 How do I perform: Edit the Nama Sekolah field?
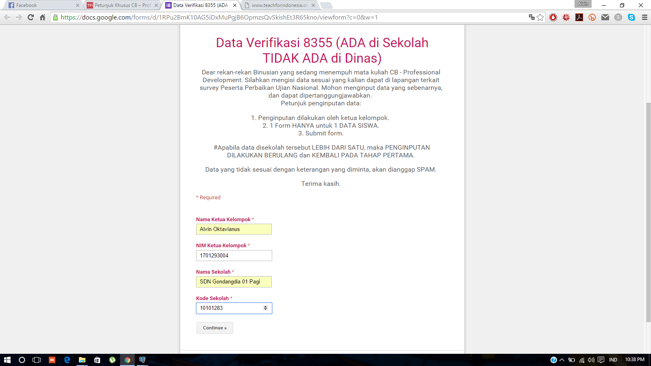pyautogui.click(x=234, y=281)
